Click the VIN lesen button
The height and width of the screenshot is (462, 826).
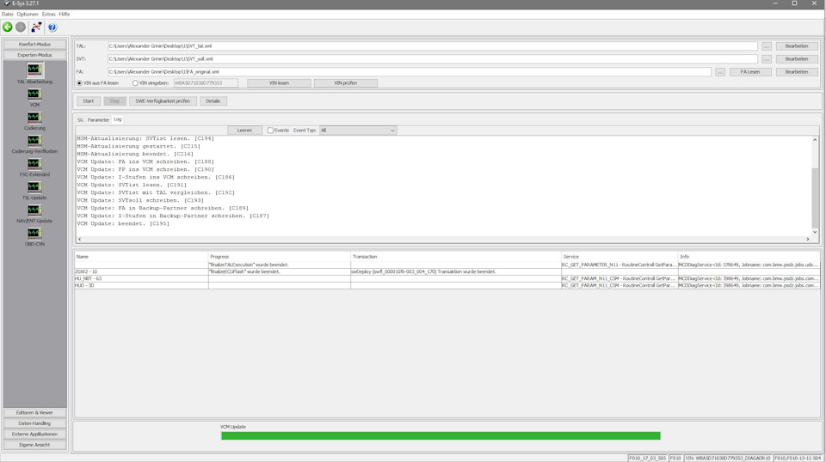click(x=279, y=83)
